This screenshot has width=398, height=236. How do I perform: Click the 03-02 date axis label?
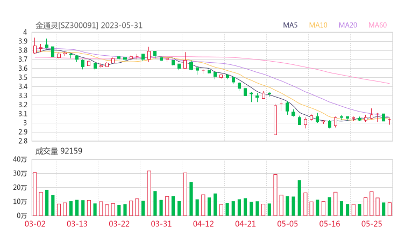pyautogui.click(x=35, y=224)
